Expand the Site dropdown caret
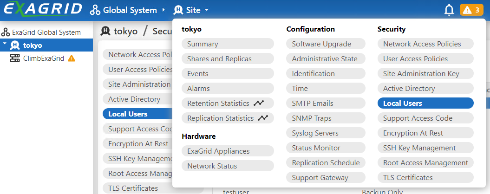 pyautogui.click(x=207, y=10)
